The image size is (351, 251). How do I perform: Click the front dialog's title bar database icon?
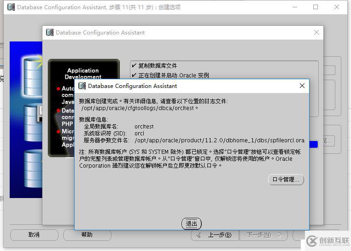(82, 86)
